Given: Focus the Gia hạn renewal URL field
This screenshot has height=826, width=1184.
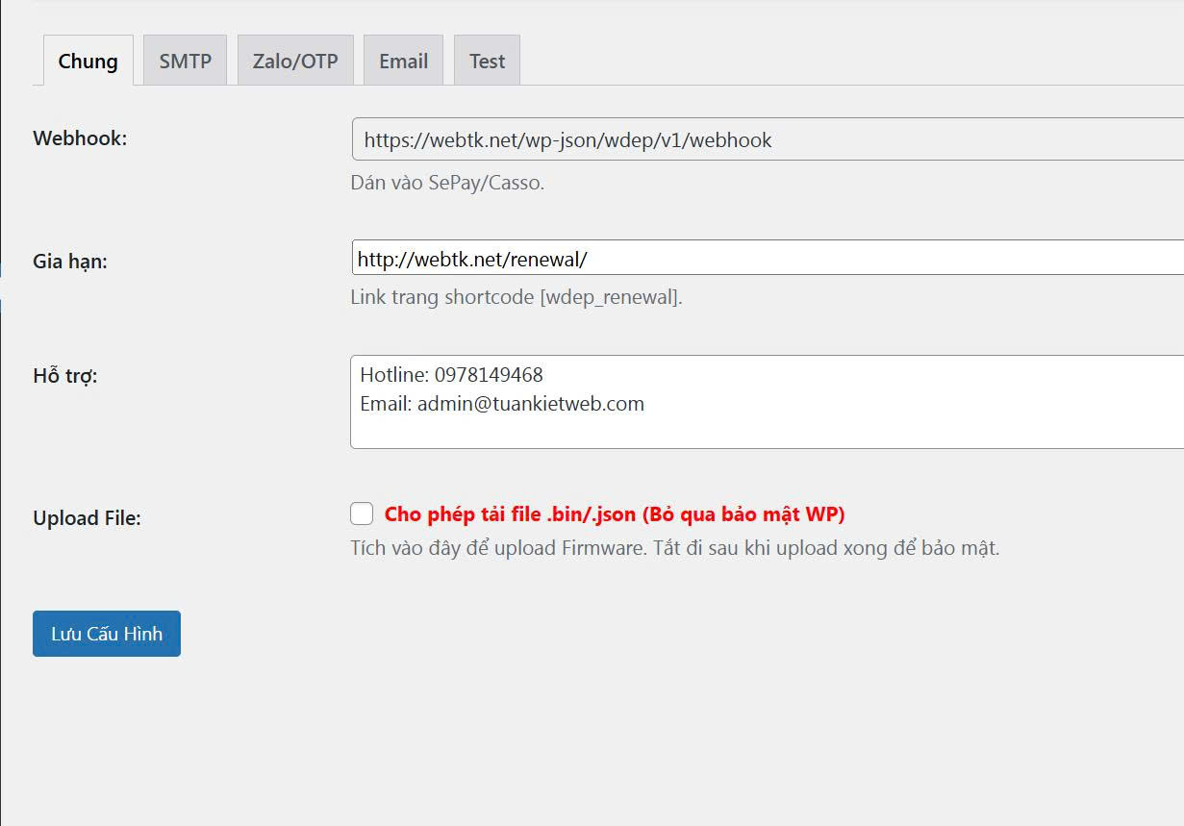Looking at the screenshot, I should (x=768, y=259).
